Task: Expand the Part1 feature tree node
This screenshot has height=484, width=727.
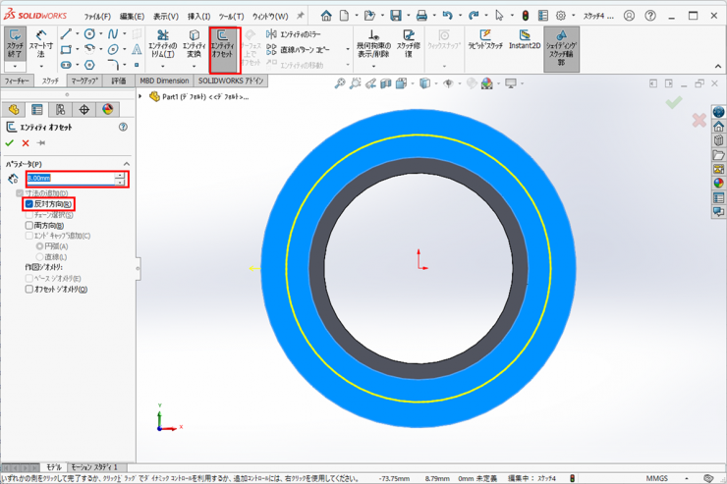Action: (x=141, y=96)
